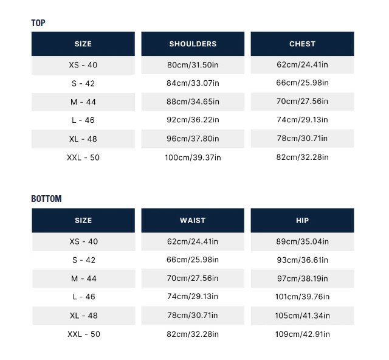Screen dimensions: 389x360
Task: Click the BOTTOM section title
Action: pyautogui.click(x=46, y=199)
